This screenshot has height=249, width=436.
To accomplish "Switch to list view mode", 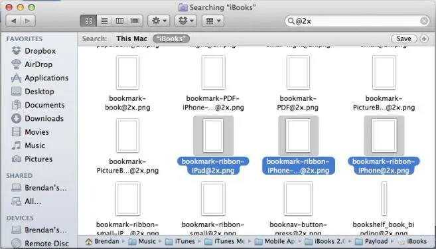I will 104,21.
